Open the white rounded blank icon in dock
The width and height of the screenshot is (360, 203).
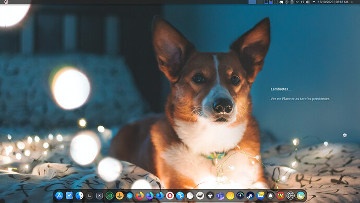[x=190, y=195]
